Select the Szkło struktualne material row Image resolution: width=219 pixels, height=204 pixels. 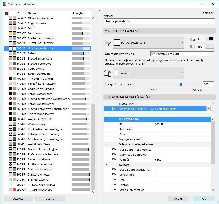point(47,73)
